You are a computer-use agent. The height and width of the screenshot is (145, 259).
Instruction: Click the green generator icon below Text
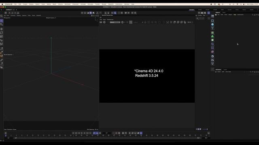tap(212, 33)
